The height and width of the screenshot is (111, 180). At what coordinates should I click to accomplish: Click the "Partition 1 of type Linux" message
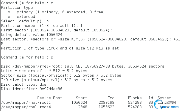[x=59, y=48]
